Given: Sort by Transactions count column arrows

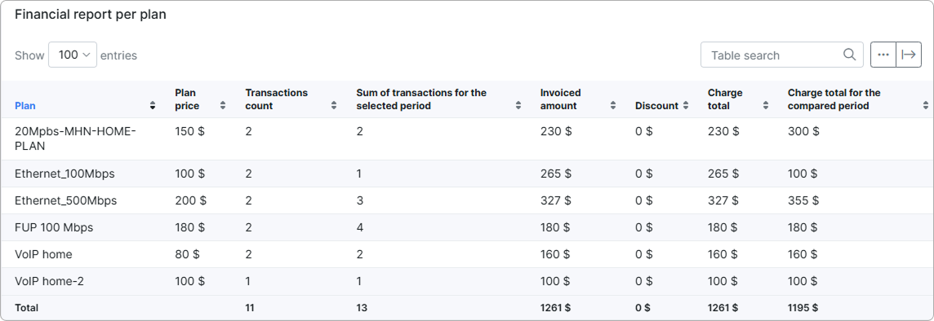Looking at the screenshot, I should tap(334, 106).
